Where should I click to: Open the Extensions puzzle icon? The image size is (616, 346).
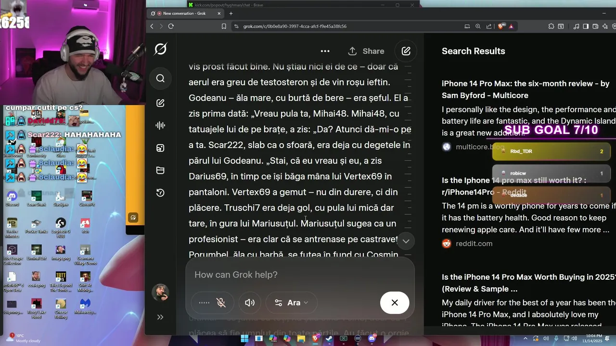point(551,26)
